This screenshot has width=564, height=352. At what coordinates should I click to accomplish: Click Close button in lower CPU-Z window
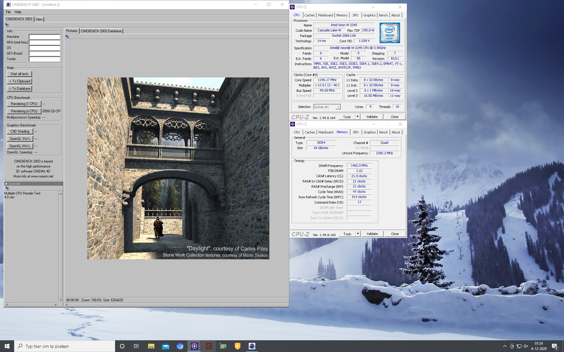(395, 234)
